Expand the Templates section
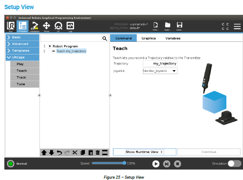The width and height of the screenshot is (243, 180). coord(23,51)
